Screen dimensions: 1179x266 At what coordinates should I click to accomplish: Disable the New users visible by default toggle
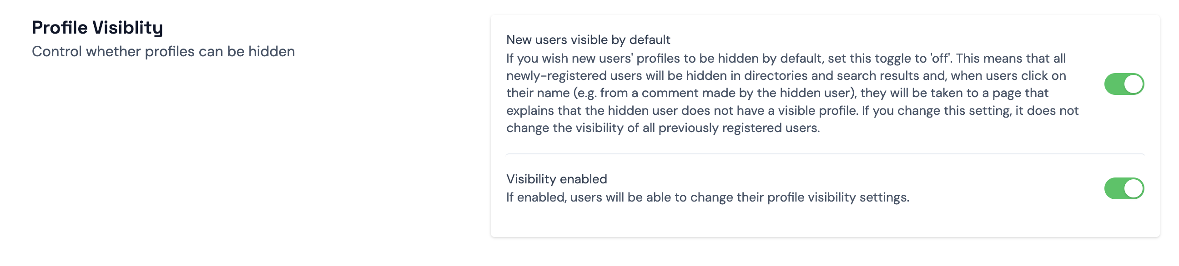pyautogui.click(x=1124, y=84)
